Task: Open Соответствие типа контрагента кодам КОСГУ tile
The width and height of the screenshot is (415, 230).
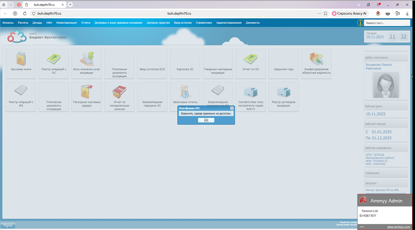Action: [251, 97]
